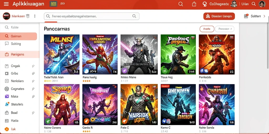Open the Penfiadde game cover
This screenshot has height=134, width=269.
coord(217,54)
